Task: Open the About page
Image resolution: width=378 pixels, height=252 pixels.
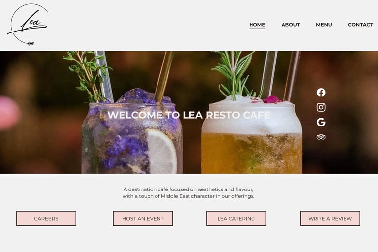Action: tap(291, 25)
